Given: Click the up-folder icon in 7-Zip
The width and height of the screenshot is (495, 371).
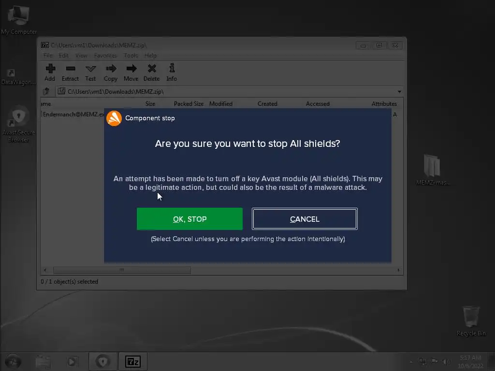Looking at the screenshot, I should point(46,91).
